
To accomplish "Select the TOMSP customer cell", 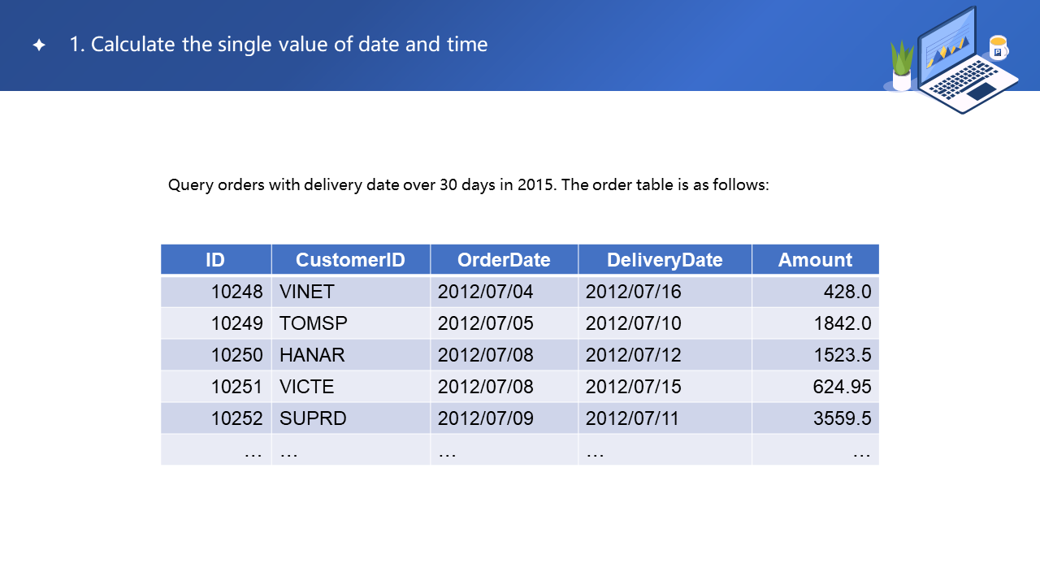I will tap(314, 323).
